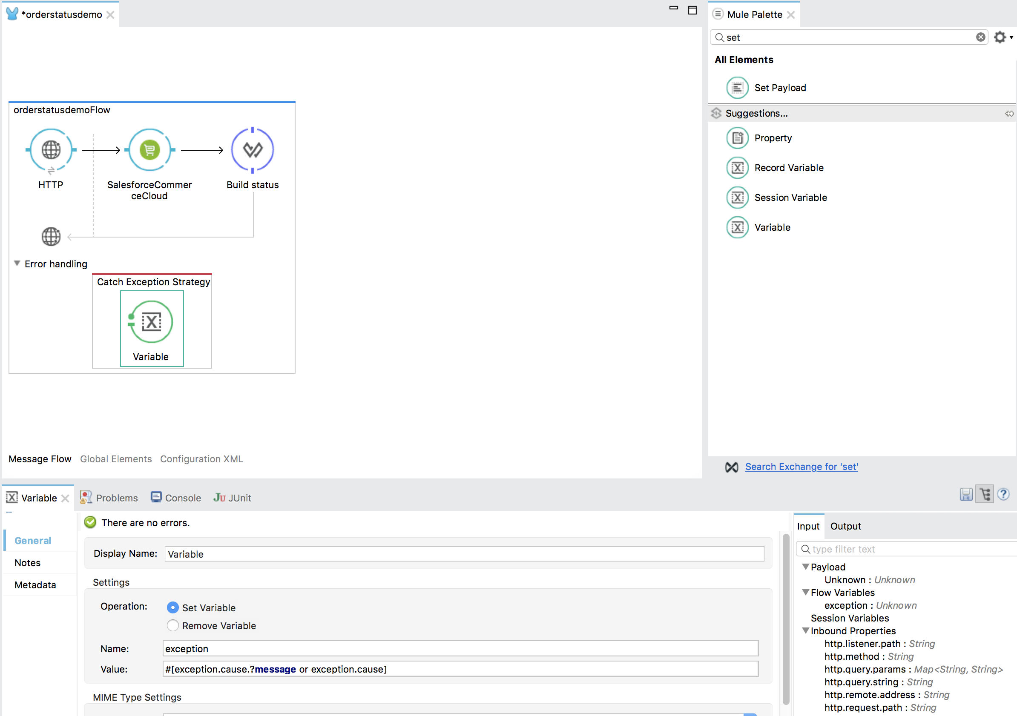Click the clear search button in palette

pos(980,37)
